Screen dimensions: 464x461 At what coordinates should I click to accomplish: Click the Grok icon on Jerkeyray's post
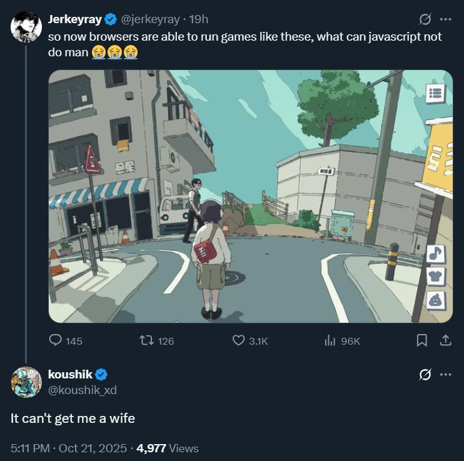click(425, 19)
